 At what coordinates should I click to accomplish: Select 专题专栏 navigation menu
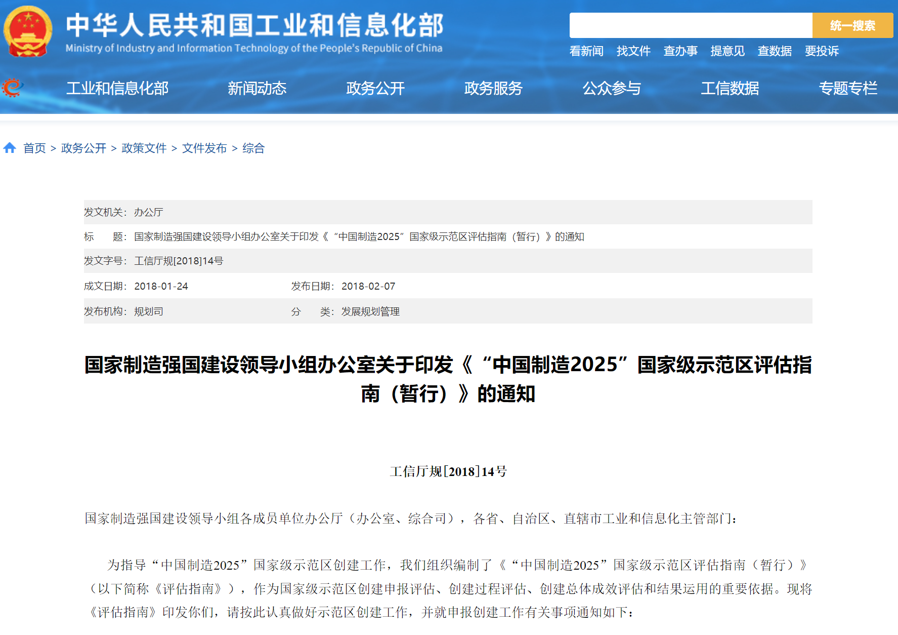click(x=848, y=89)
